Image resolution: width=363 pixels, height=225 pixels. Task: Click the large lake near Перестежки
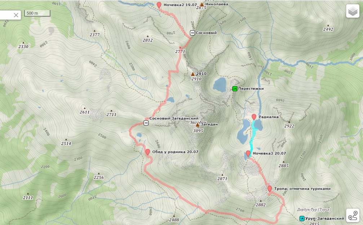pyautogui.click(x=220, y=84)
